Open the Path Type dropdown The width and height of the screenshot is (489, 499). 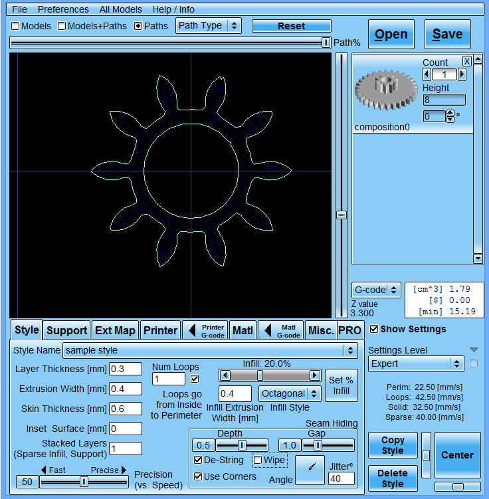[x=208, y=26]
